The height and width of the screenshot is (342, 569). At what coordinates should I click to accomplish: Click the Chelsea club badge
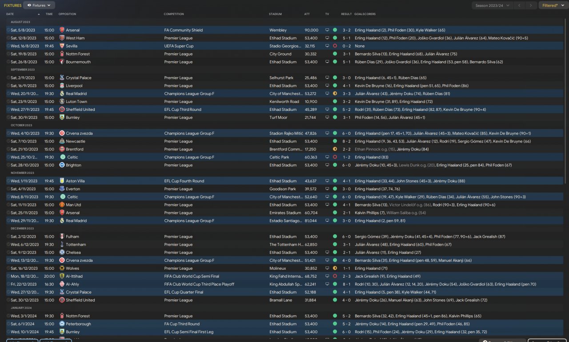click(x=62, y=253)
